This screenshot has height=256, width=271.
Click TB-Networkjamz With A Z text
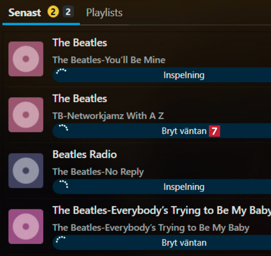(x=108, y=116)
